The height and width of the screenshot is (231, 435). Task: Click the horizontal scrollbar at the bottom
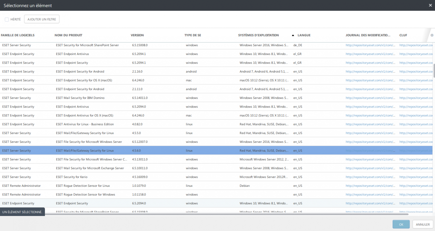coord(226,214)
